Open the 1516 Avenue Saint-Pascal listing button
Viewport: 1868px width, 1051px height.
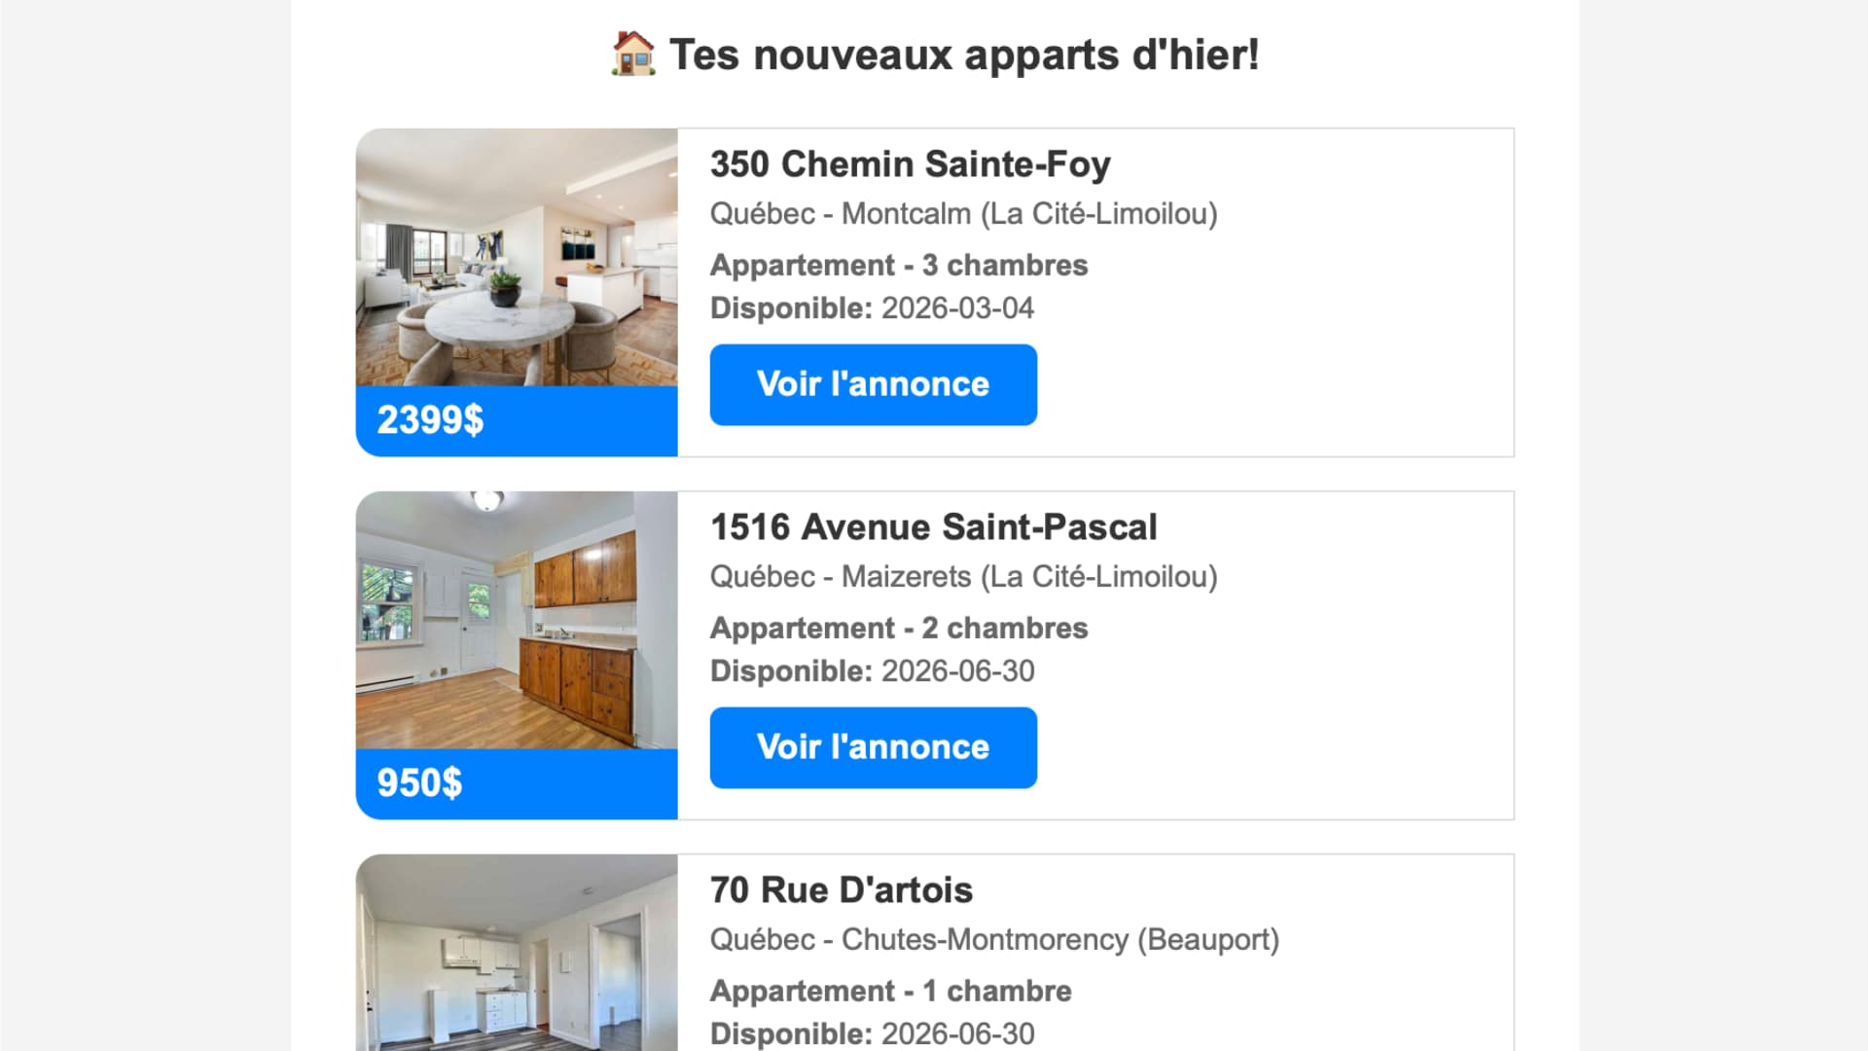[873, 747]
